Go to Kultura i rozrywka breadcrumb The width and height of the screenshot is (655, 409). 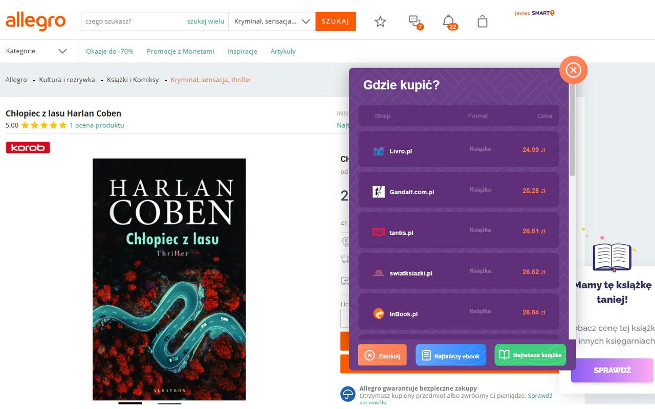tap(67, 80)
